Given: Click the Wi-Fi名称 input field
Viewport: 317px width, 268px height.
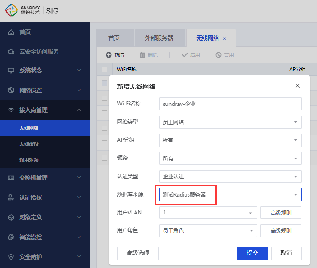Looking at the screenshot, I should (x=230, y=104).
